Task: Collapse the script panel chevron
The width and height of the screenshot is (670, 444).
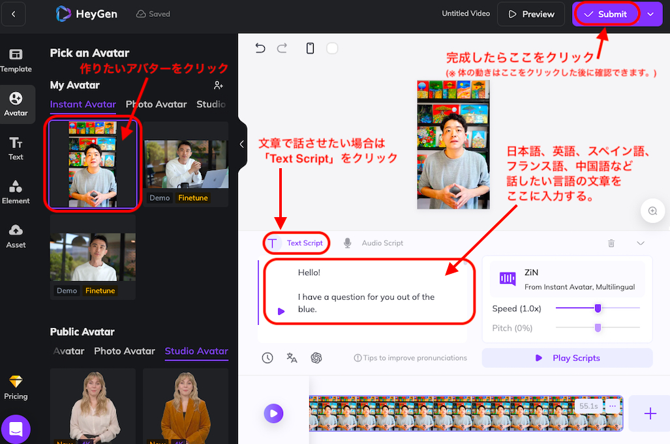Action: 641,243
